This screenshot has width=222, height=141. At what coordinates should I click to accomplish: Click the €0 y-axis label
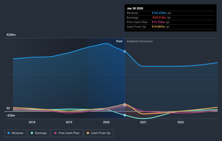click(x=8, y=108)
